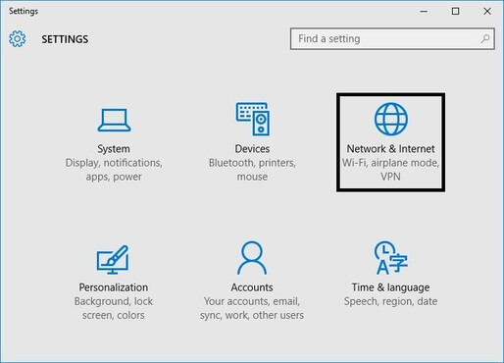The image size is (504, 363).
Task: Open the Accounts person icon
Action: tap(252, 258)
